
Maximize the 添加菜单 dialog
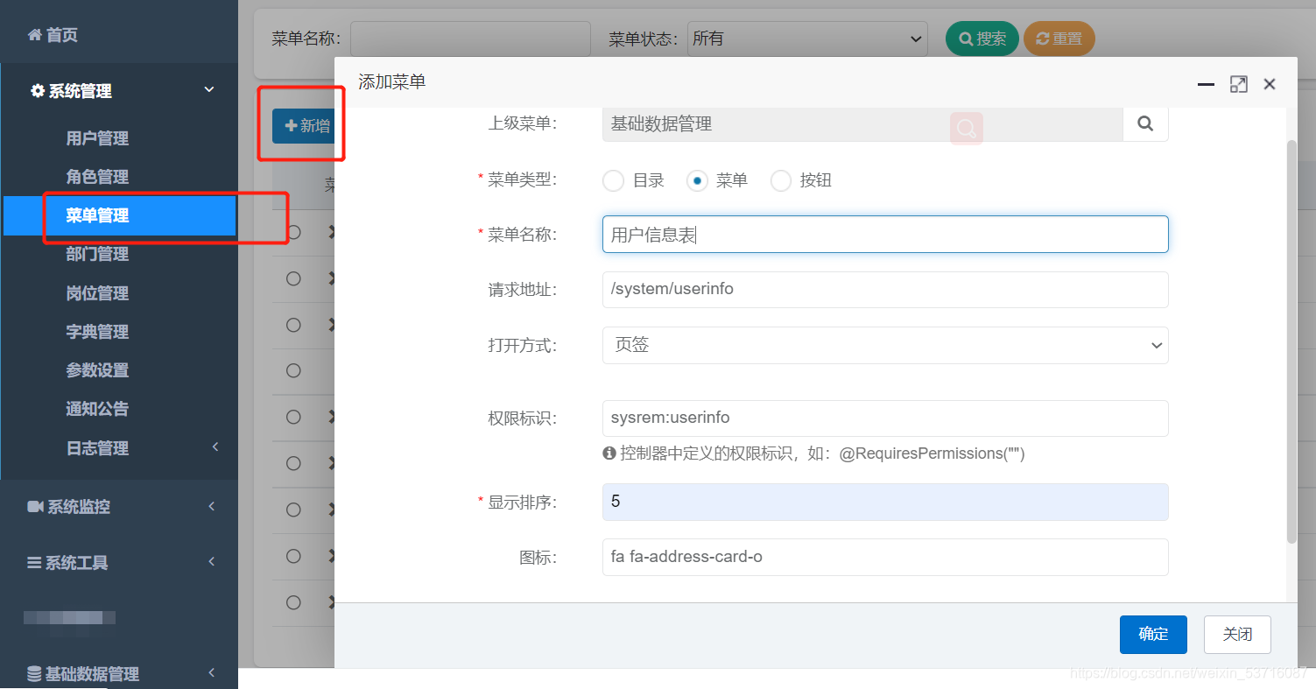[1238, 84]
